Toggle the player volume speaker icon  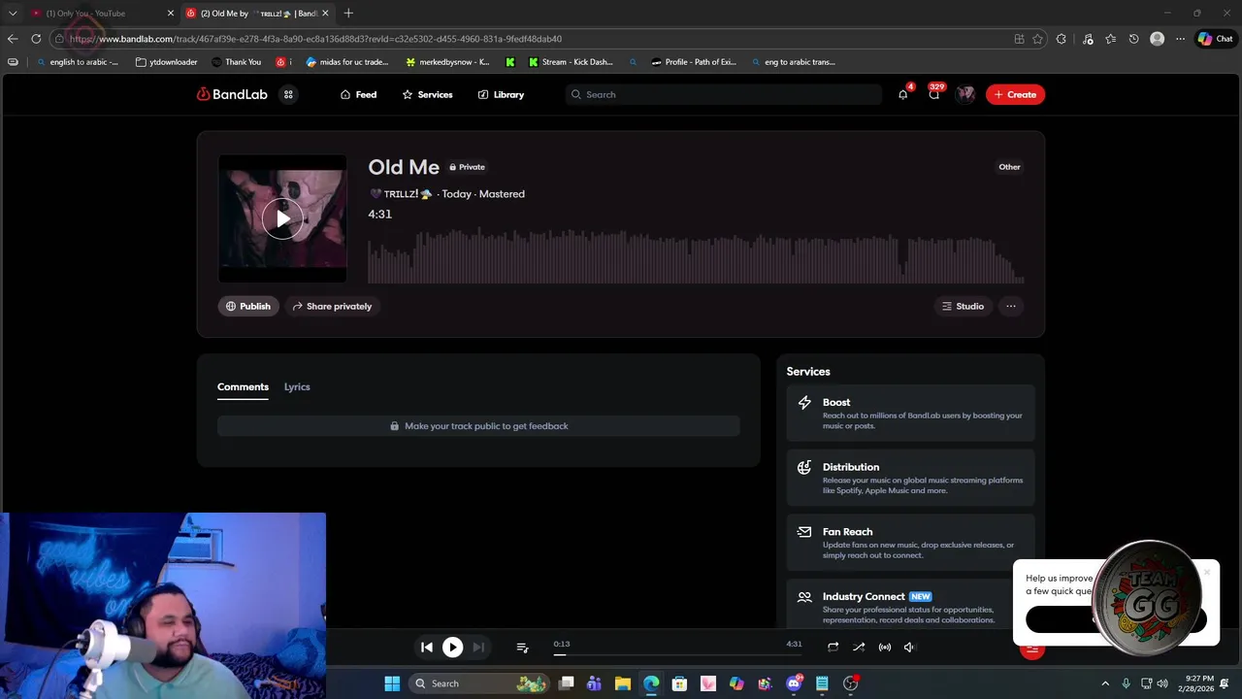(x=909, y=648)
